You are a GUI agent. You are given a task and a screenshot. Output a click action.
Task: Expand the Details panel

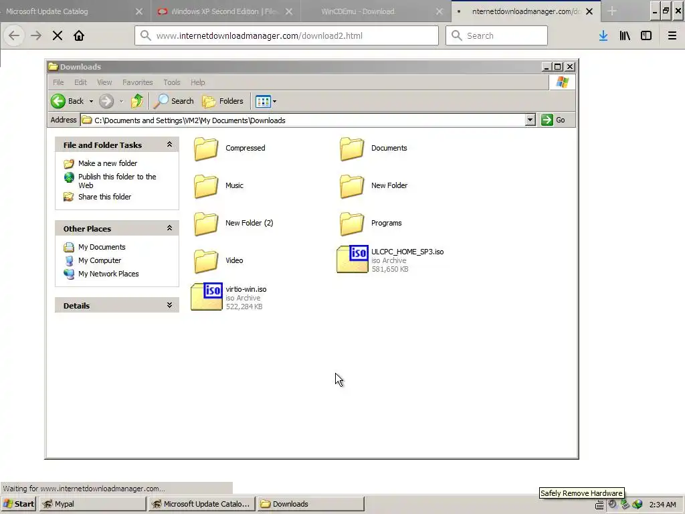click(x=169, y=305)
